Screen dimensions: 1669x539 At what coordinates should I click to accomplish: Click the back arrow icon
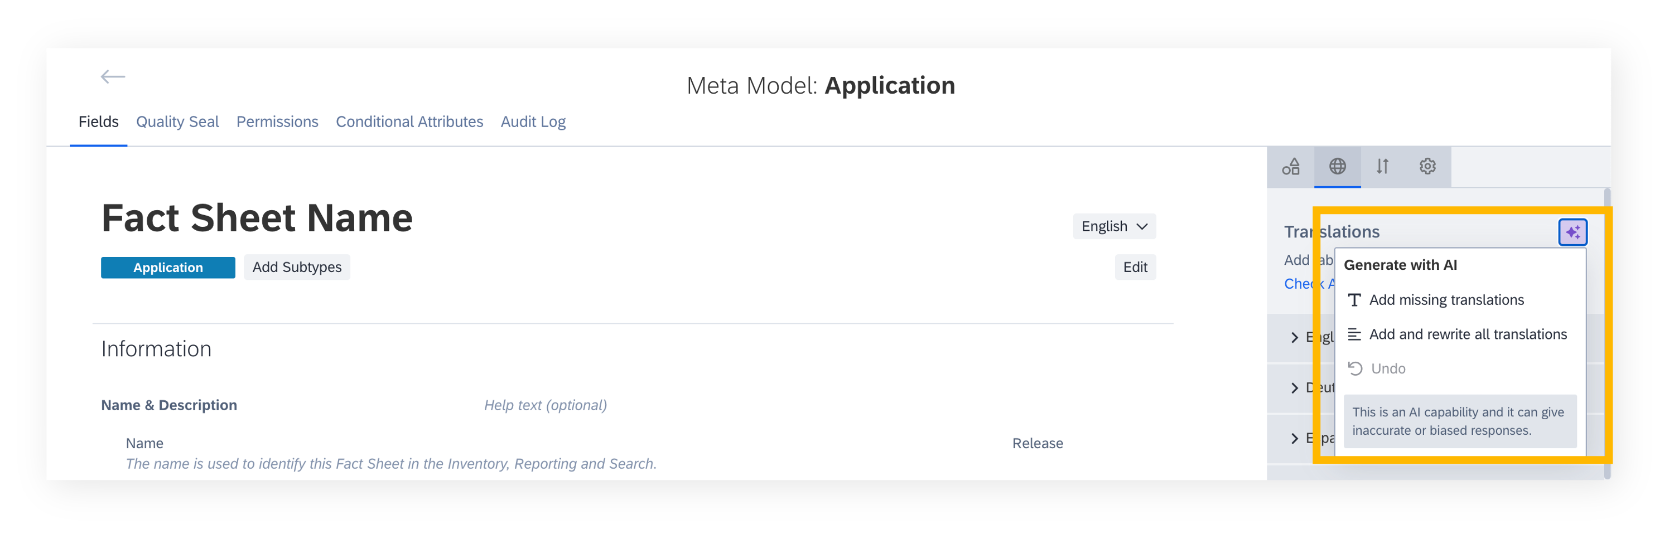click(113, 77)
